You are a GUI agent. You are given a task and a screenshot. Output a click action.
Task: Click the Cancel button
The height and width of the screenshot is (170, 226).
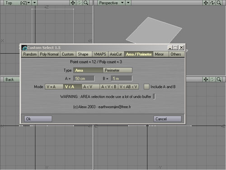167,119
